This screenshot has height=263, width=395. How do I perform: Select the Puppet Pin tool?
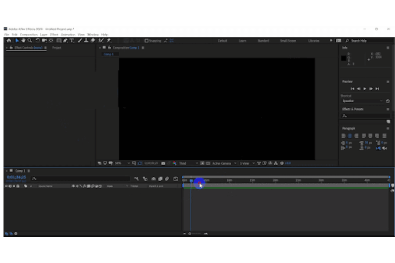click(108, 41)
